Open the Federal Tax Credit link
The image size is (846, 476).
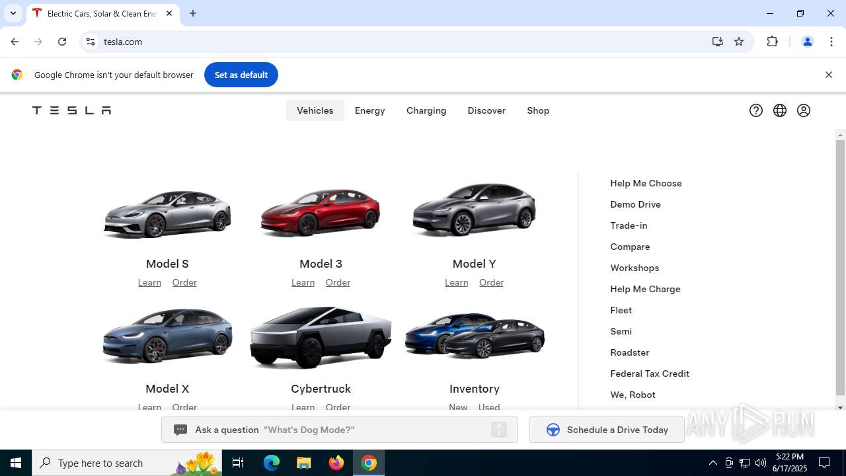(x=650, y=374)
